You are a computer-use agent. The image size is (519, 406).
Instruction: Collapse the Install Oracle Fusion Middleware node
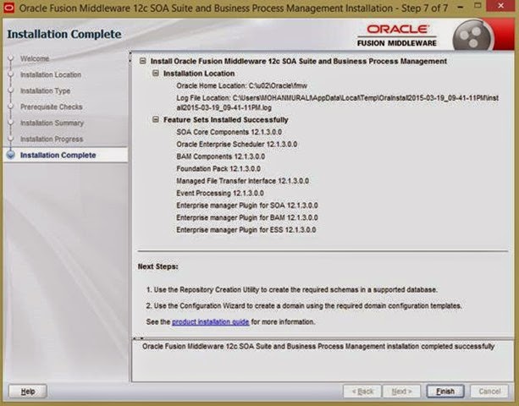pos(142,61)
